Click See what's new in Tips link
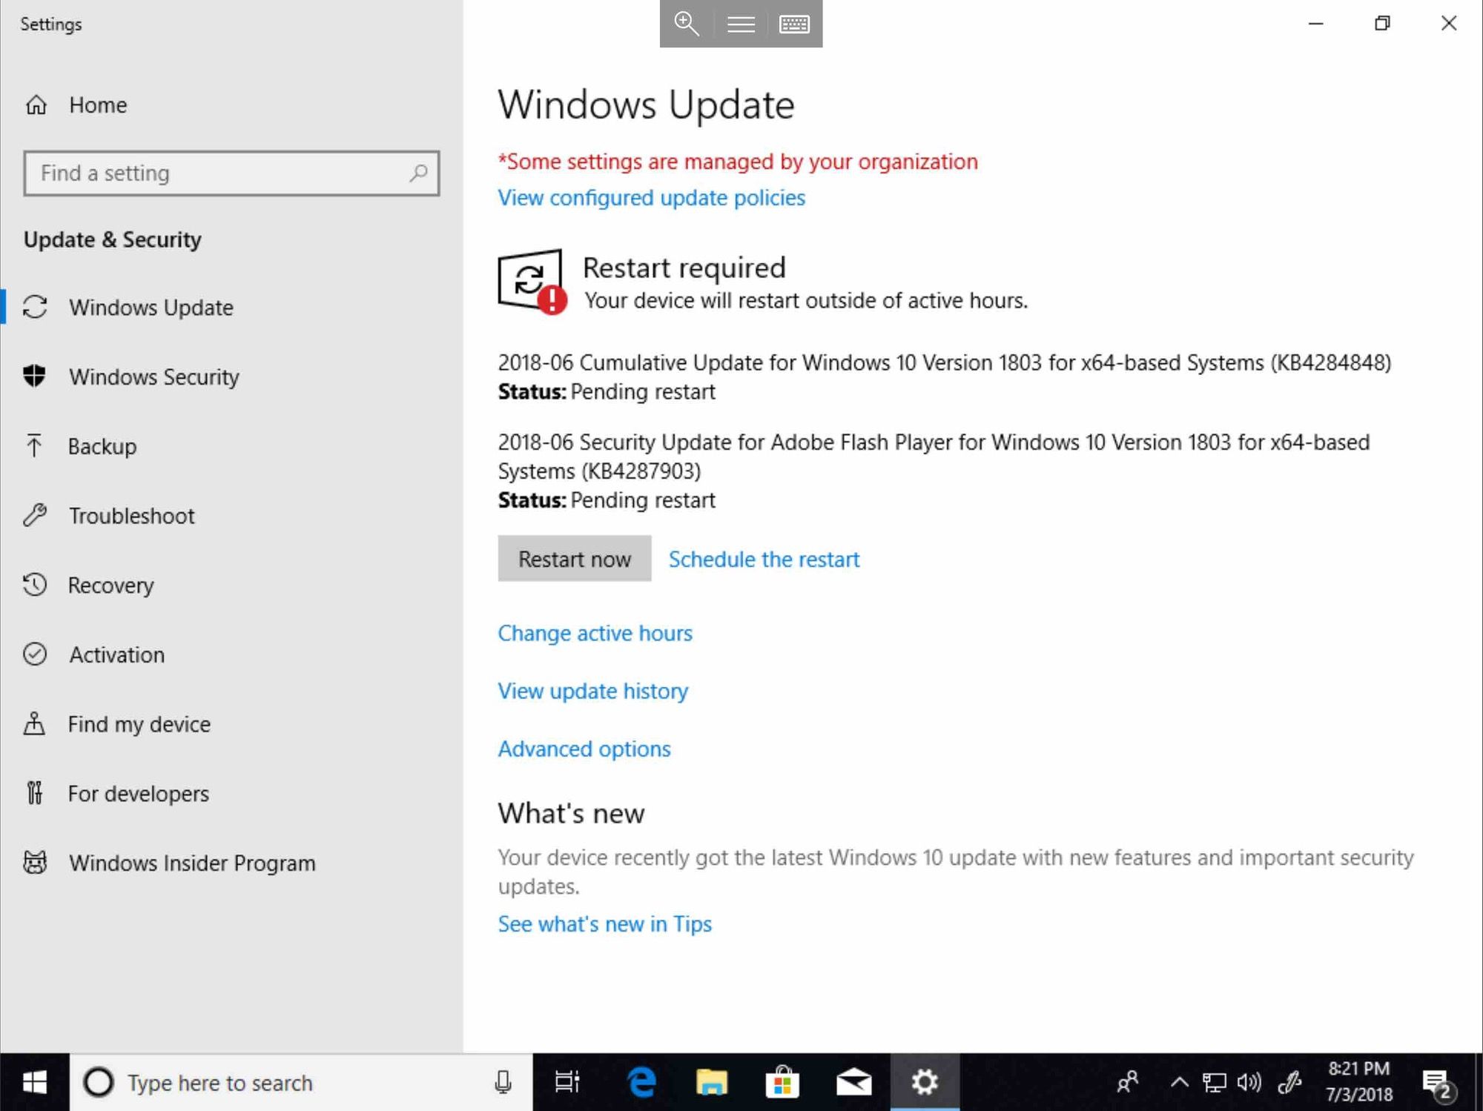Screen dimensions: 1483x1111 click(x=604, y=924)
